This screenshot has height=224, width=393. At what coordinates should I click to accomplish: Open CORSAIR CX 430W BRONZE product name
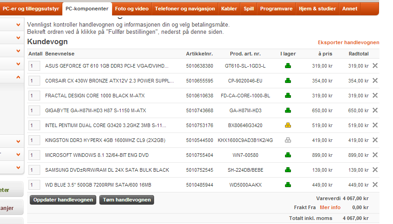pos(109,81)
